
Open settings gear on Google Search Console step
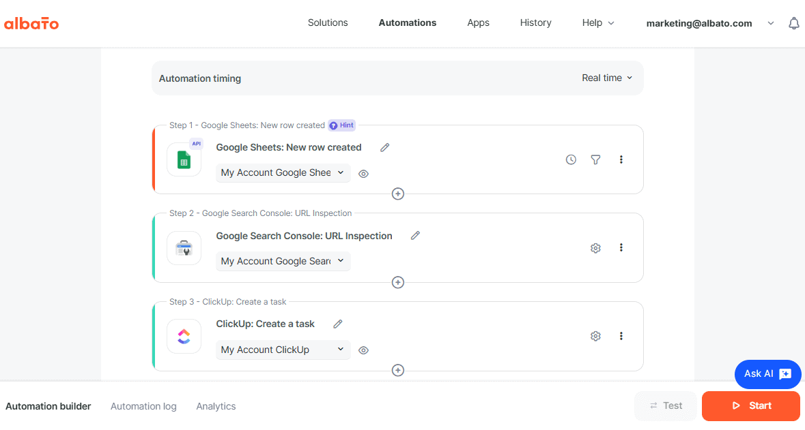point(595,248)
